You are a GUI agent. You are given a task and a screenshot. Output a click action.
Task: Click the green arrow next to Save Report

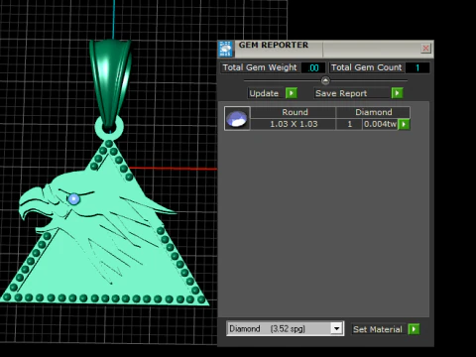397,93
